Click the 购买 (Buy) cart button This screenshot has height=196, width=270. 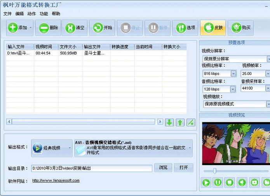click(241, 28)
